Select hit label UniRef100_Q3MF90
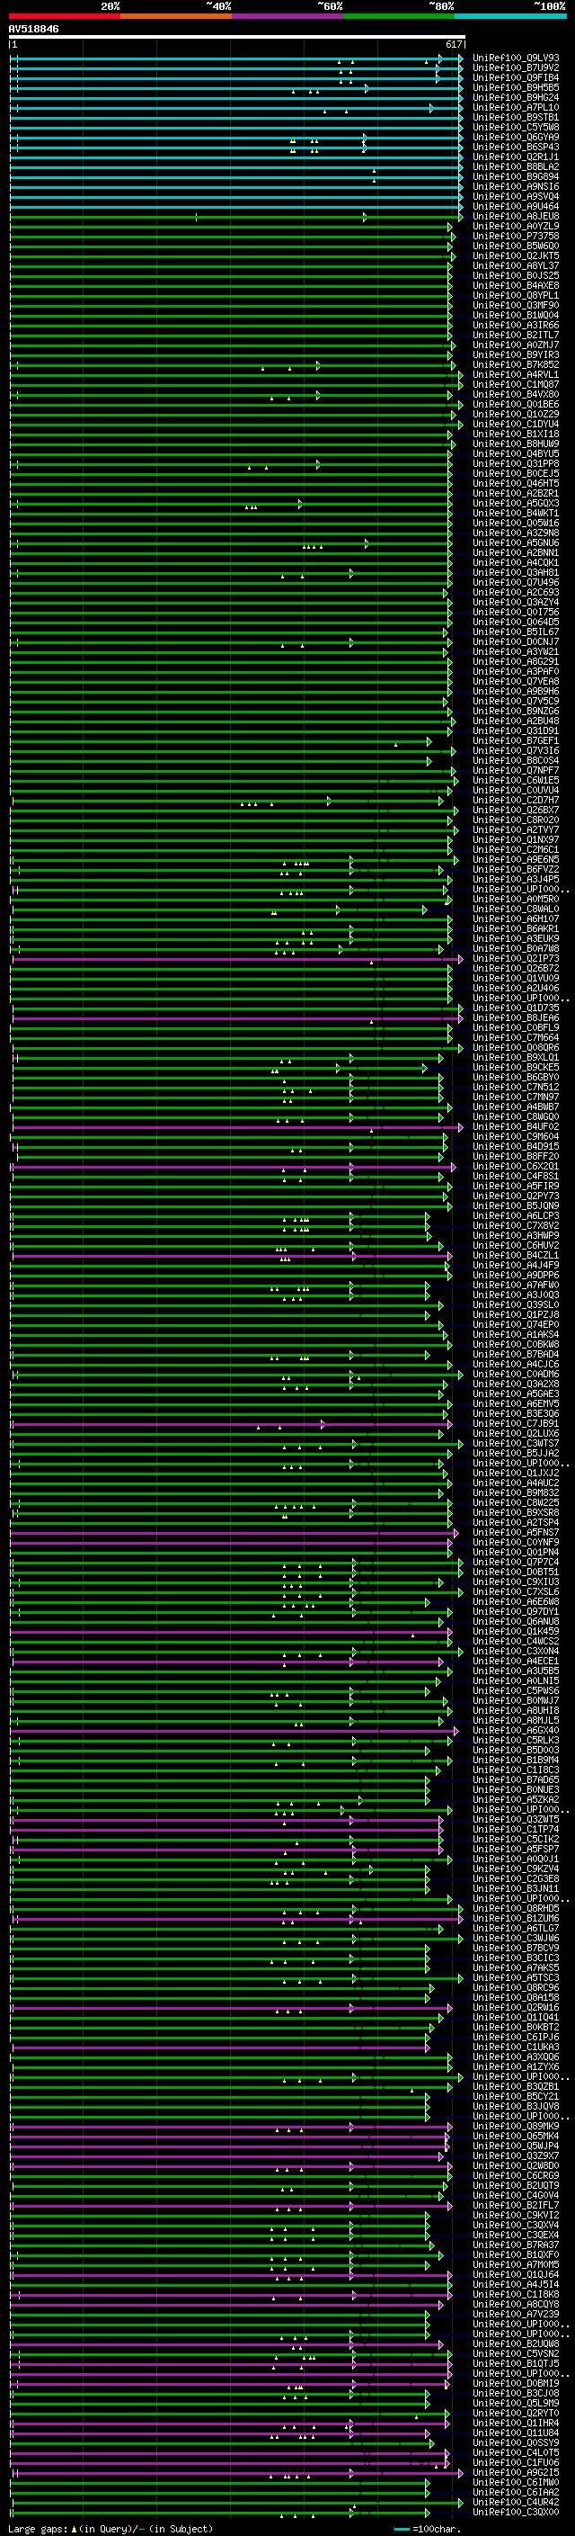 click(x=516, y=305)
